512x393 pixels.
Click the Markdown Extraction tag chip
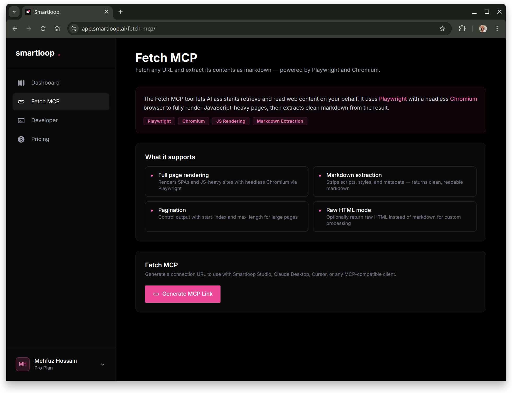(280, 121)
